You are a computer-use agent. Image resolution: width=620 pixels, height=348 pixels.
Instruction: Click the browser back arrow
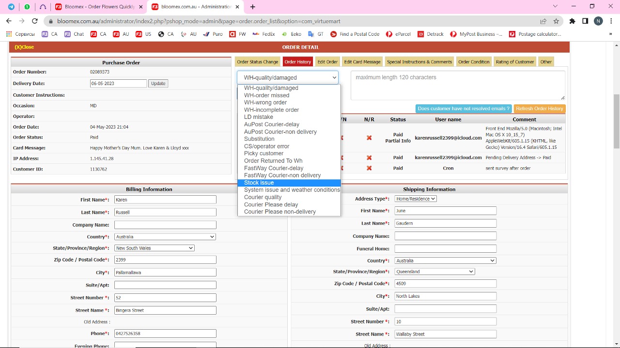click(x=9, y=21)
